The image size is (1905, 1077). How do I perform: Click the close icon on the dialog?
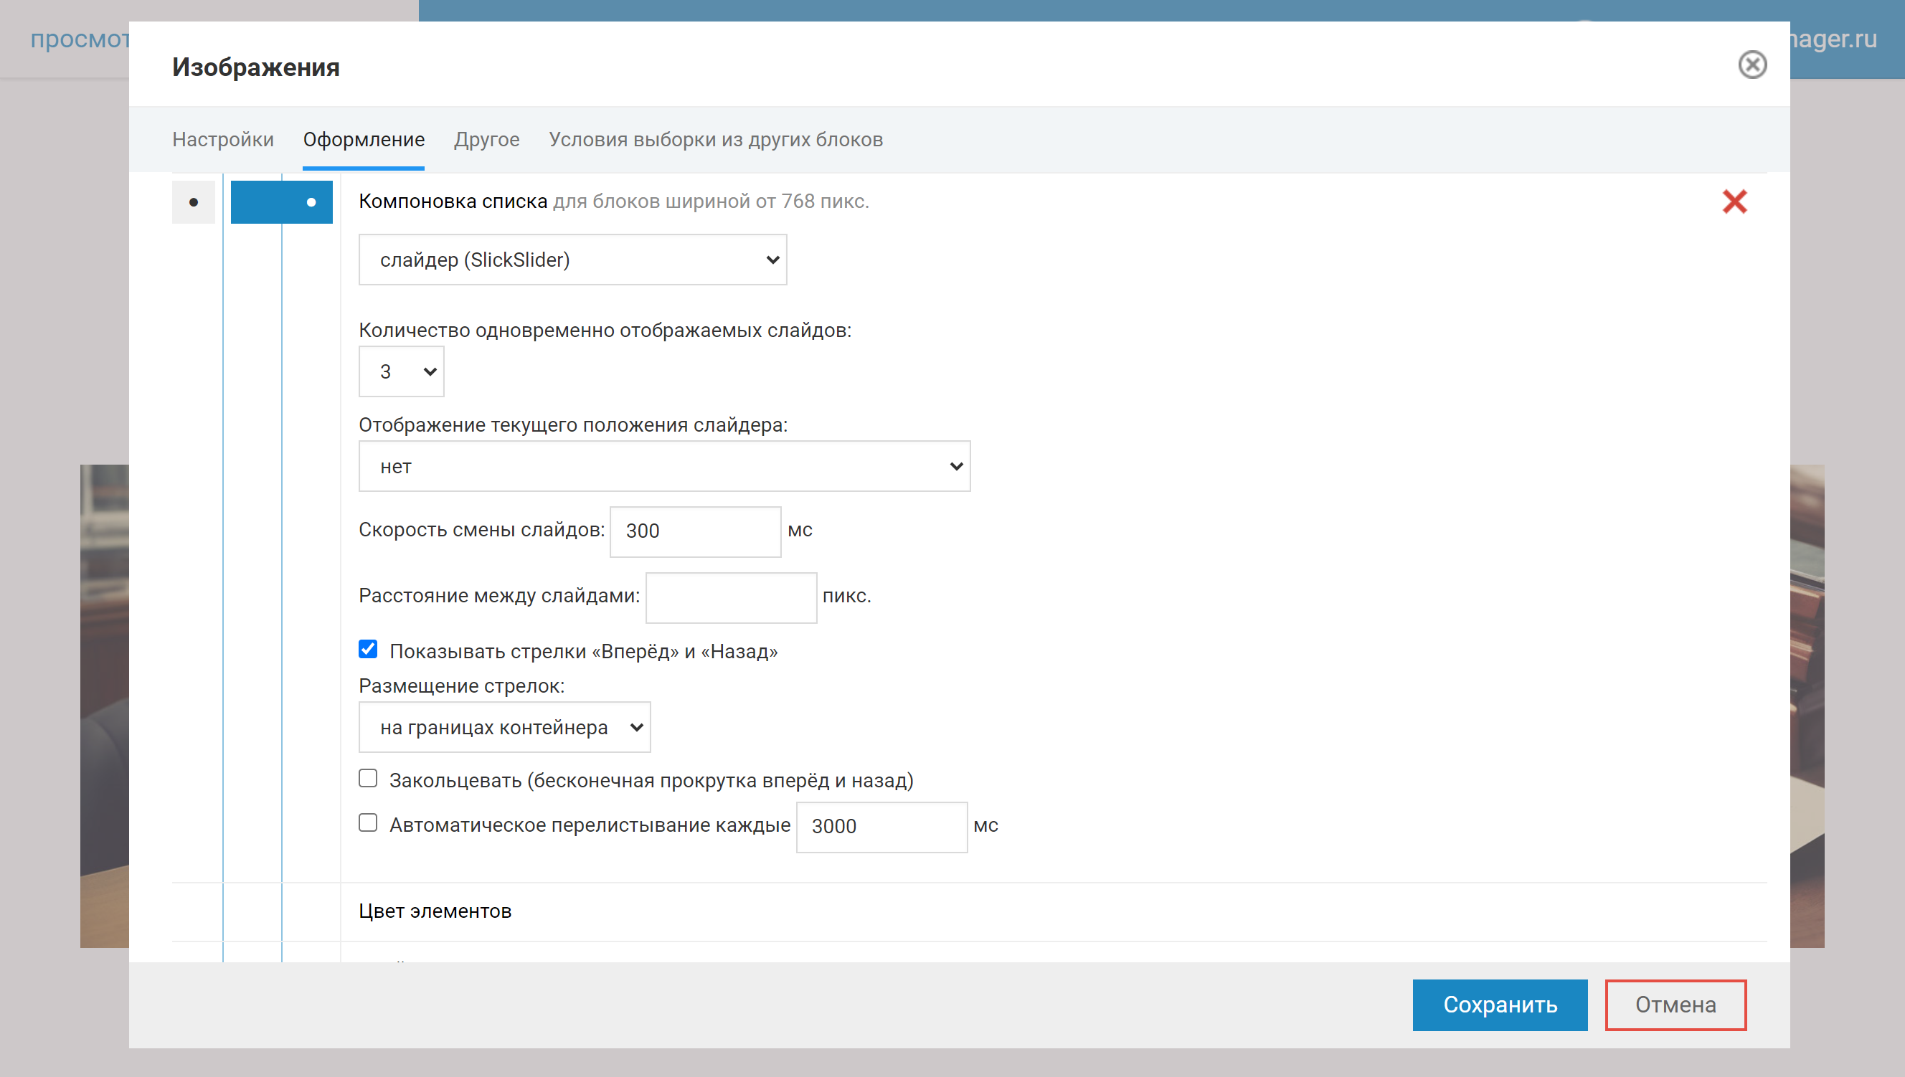pyautogui.click(x=1752, y=64)
